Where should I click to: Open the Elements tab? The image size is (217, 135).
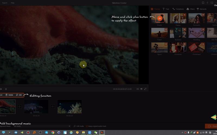click(202, 9)
